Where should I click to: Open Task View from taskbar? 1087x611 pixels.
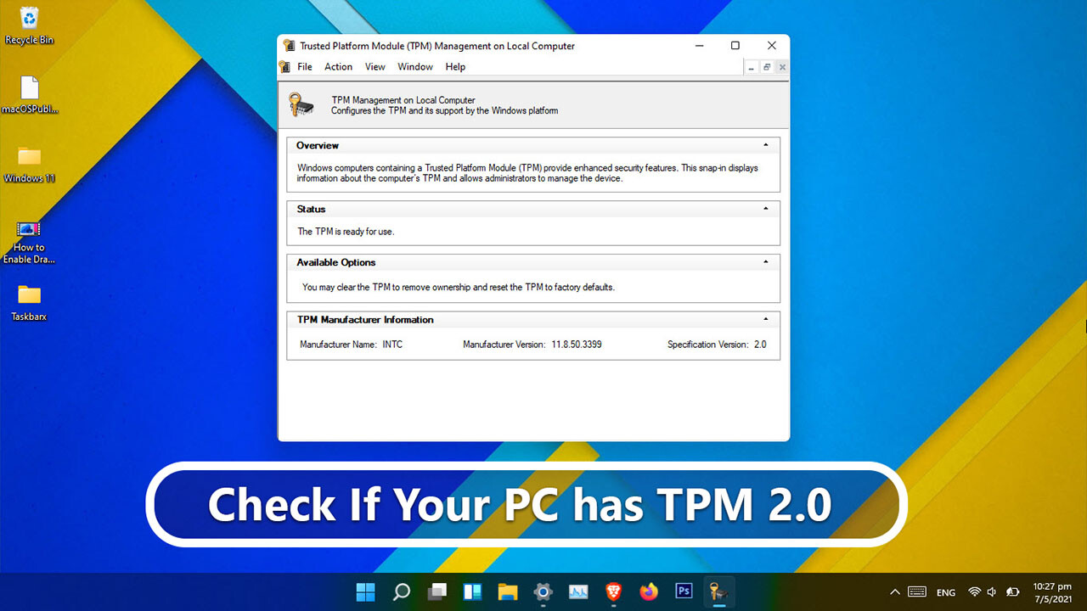pyautogui.click(x=437, y=591)
